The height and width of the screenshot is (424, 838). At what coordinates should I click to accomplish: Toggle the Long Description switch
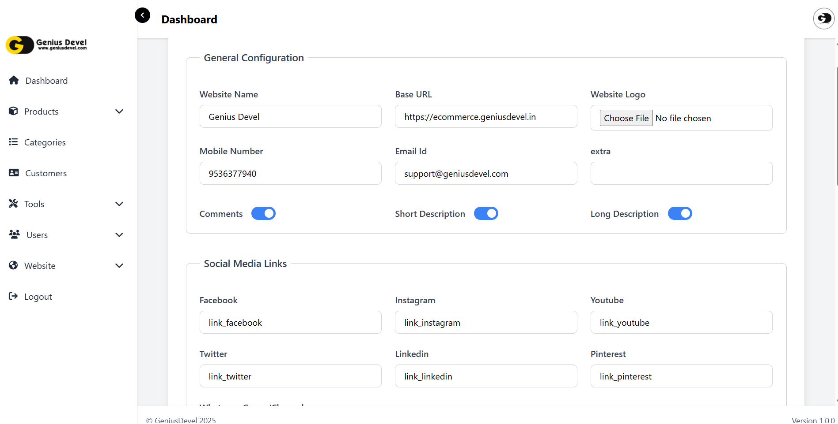click(x=679, y=214)
